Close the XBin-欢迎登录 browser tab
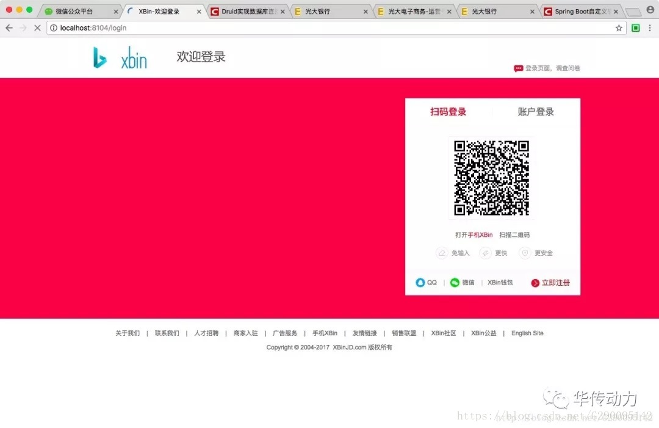Screen dimensions: 659x428 pyautogui.click(x=199, y=12)
